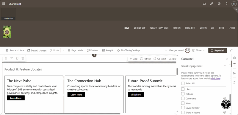The width and height of the screenshot is (238, 115).
Task: Enable the Comments checkbox
Action: click(x=183, y=98)
